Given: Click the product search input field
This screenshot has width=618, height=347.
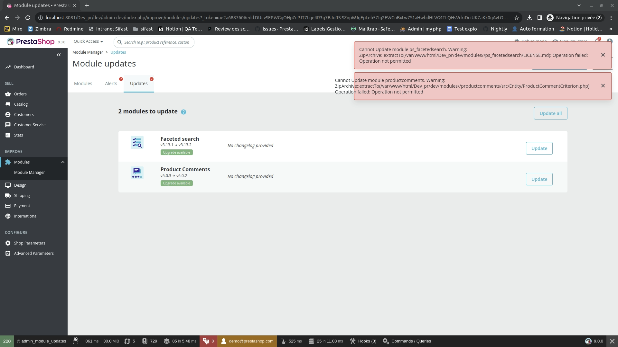Looking at the screenshot, I should tap(154, 42).
